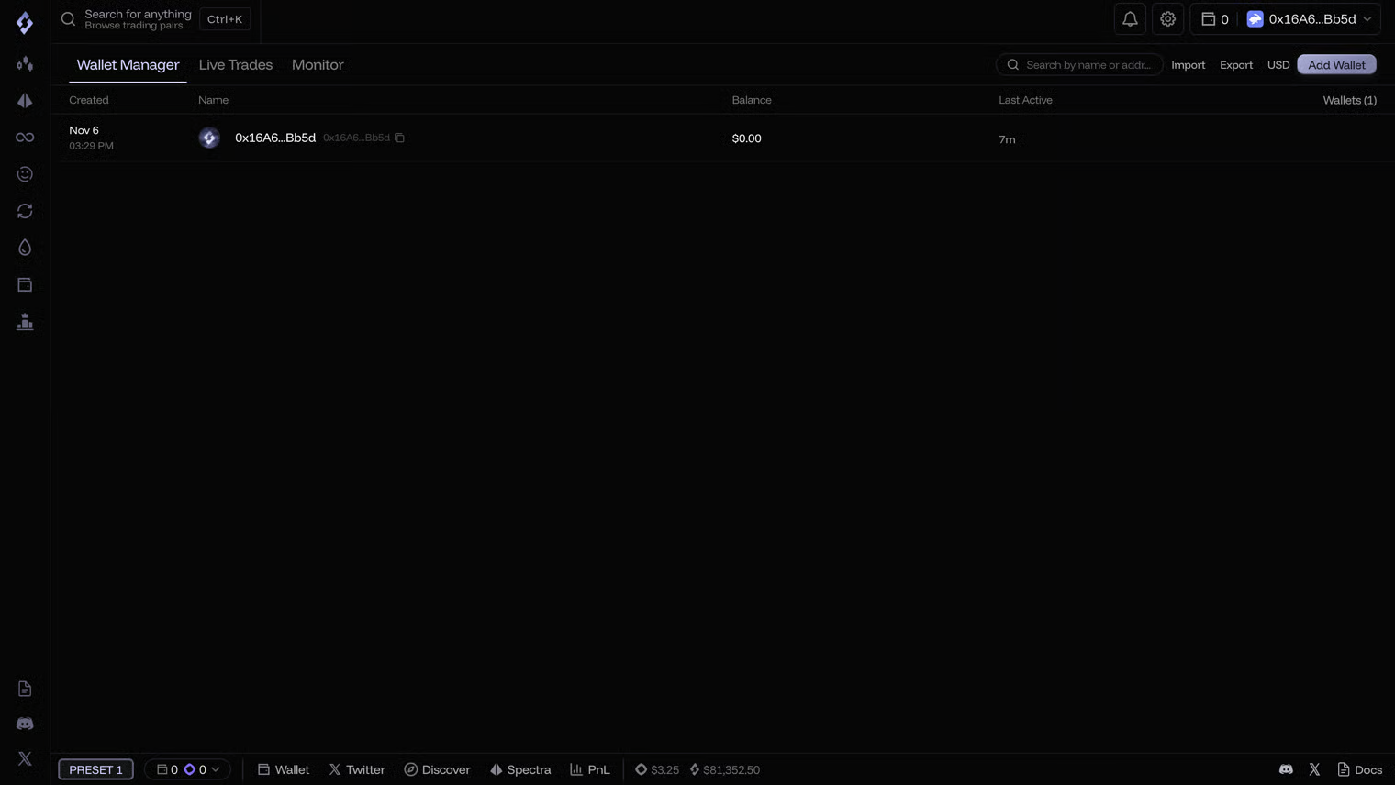This screenshot has height=785, width=1395.
Task: Click the wallet search by name field
Action: 1088,65
